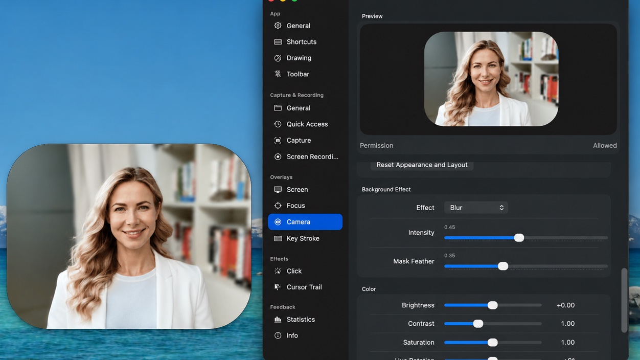Image resolution: width=640 pixels, height=360 pixels.
Task: Click the Contrast slider handle
Action: [478, 324]
